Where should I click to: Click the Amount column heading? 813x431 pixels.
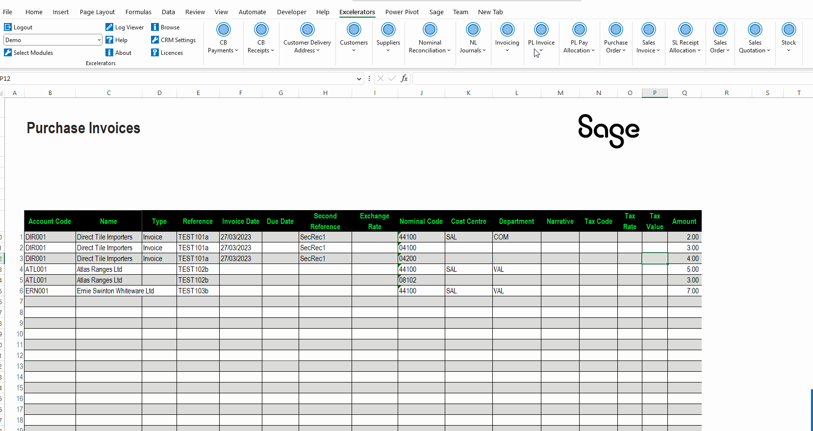click(684, 221)
